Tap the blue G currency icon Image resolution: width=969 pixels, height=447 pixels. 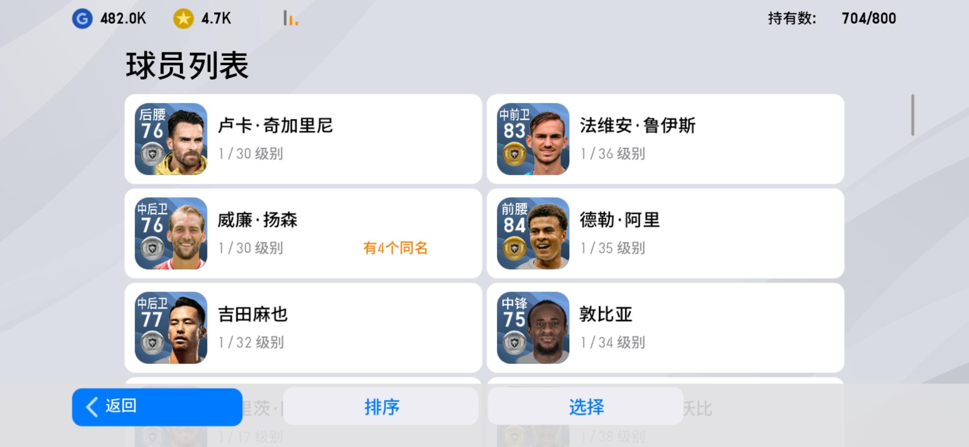click(82, 19)
